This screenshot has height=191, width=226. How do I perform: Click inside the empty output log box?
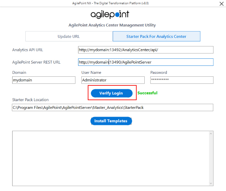tap(111, 158)
